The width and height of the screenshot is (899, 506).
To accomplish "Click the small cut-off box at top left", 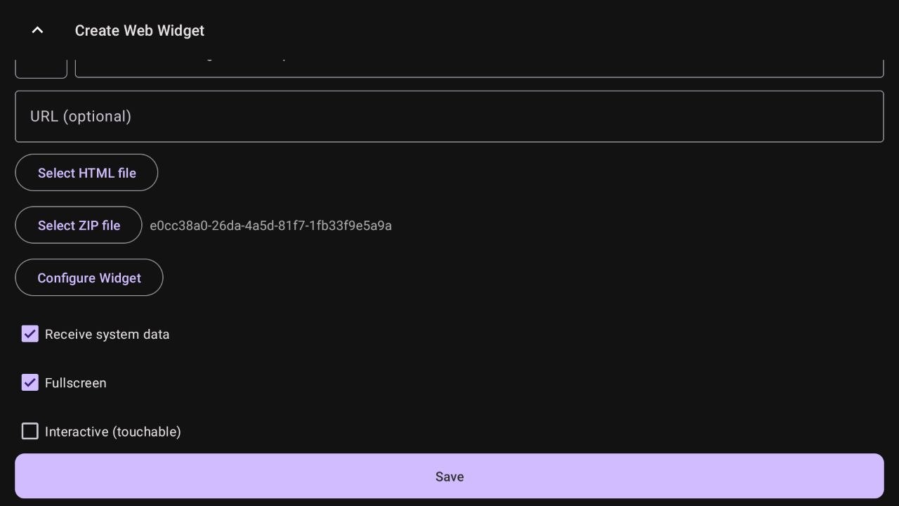I will (41, 68).
